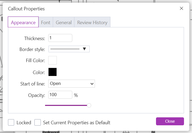Switch to the General tab
The image size is (192, 133).
pos(63,23)
